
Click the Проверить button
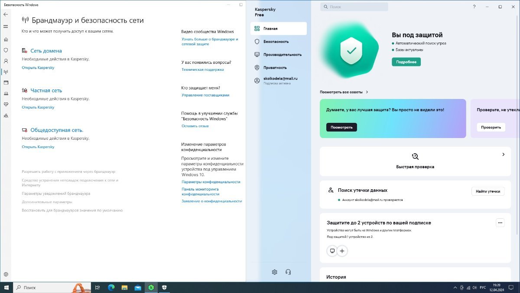coord(491,127)
